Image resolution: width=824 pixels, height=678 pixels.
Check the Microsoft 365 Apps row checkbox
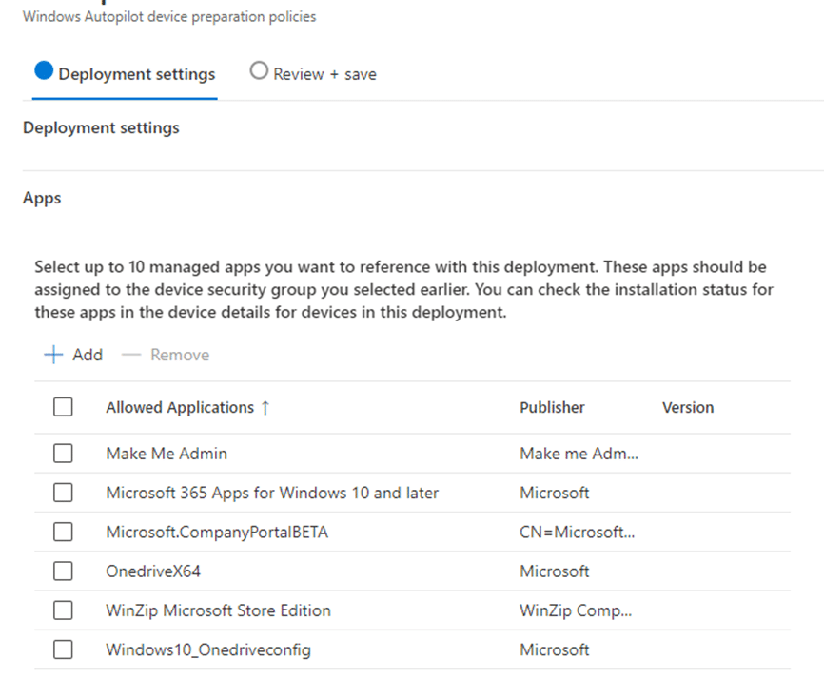(x=63, y=493)
